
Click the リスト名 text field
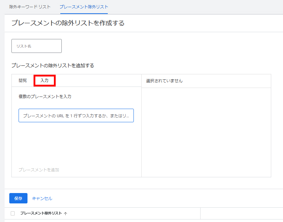37,46
